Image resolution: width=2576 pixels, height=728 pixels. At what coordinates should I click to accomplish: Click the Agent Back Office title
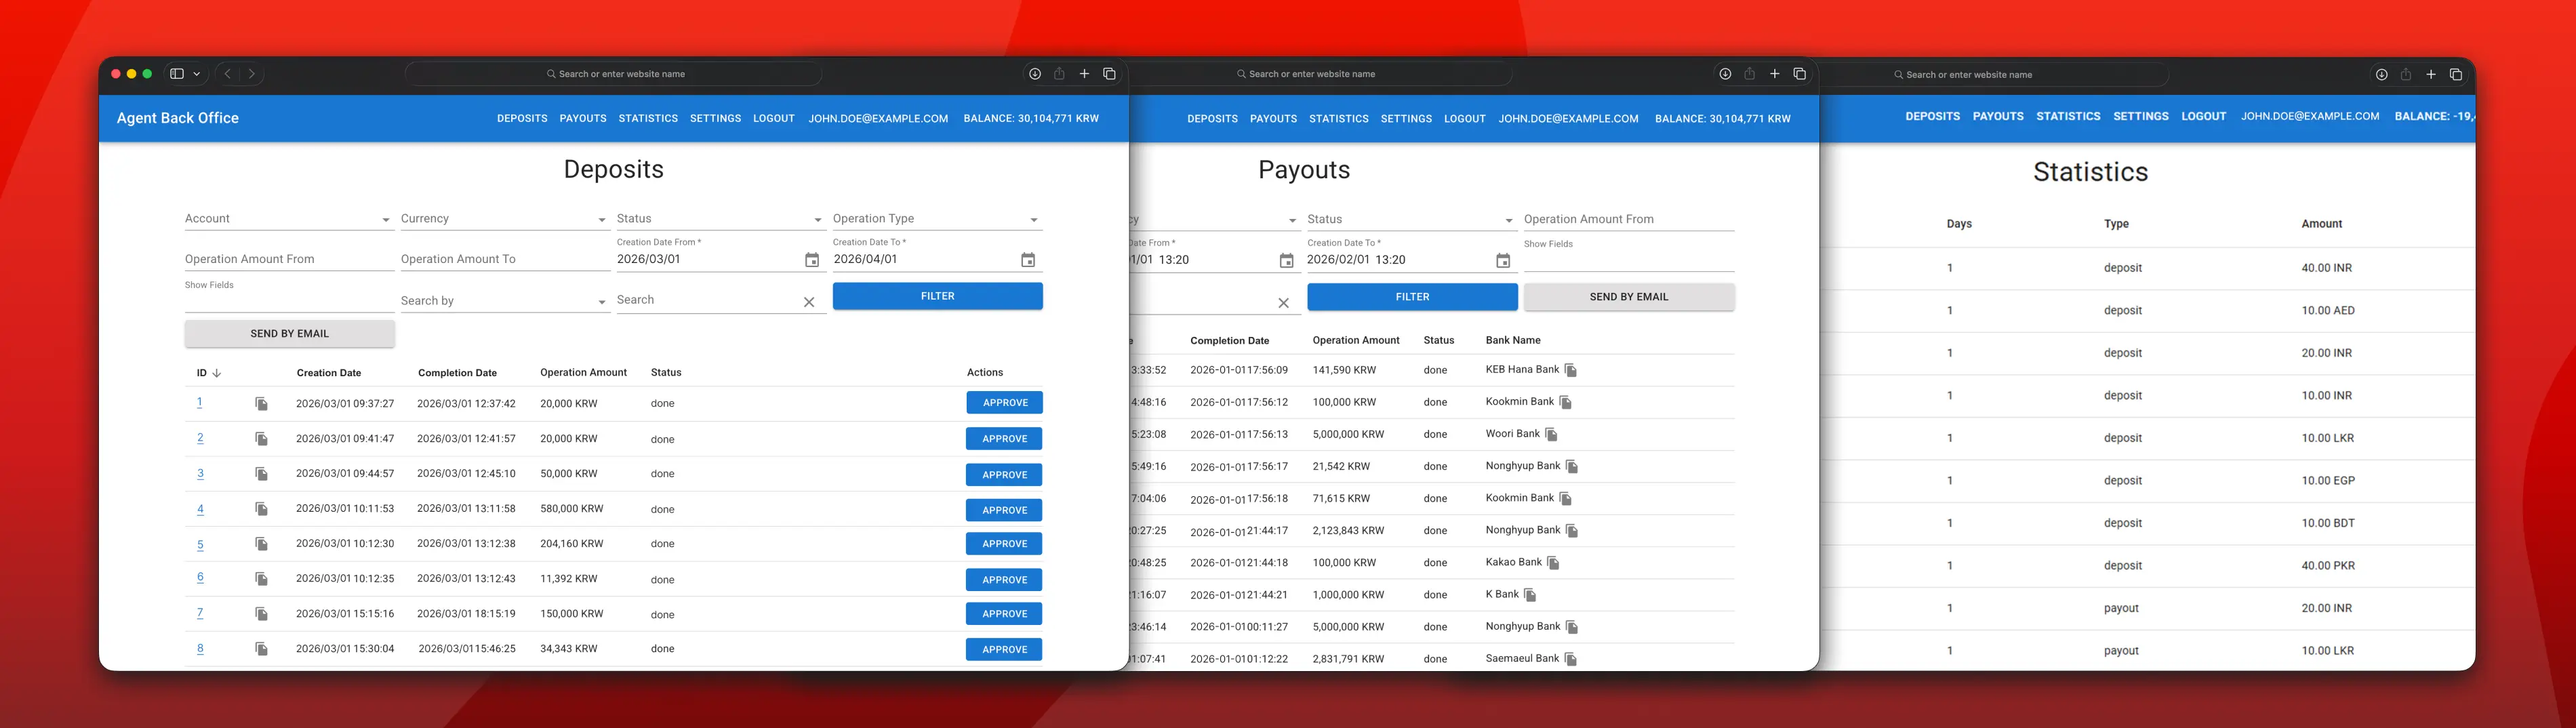tap(178, 118)
